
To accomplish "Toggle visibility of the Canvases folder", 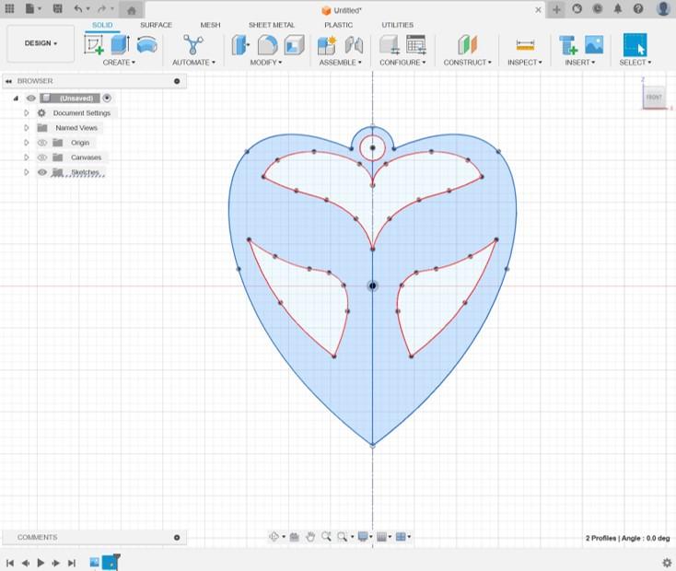I will point(41,157).
